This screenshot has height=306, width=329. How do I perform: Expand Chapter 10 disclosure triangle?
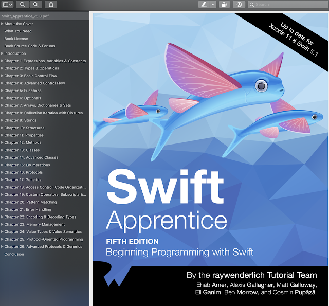click(2, 128)
